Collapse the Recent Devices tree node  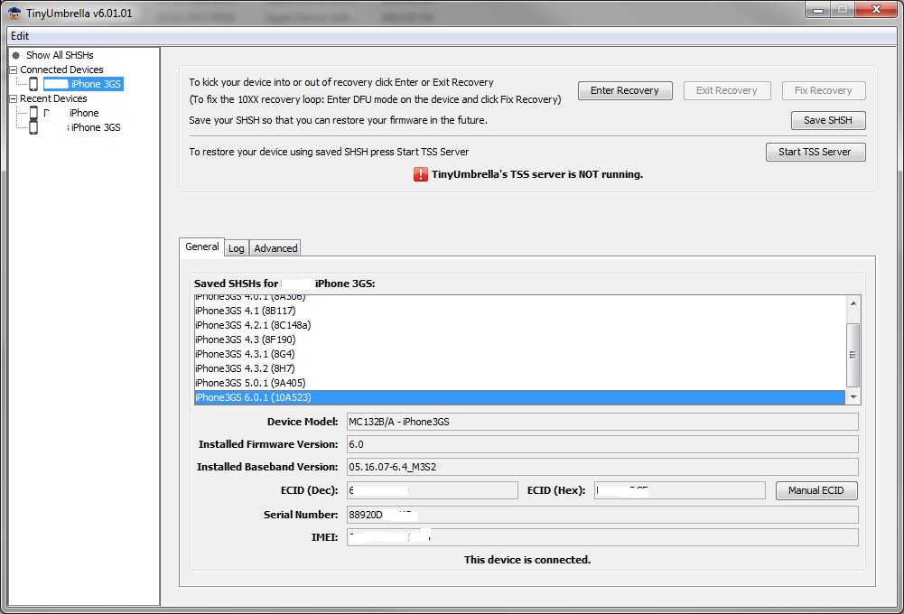[14, 98]
